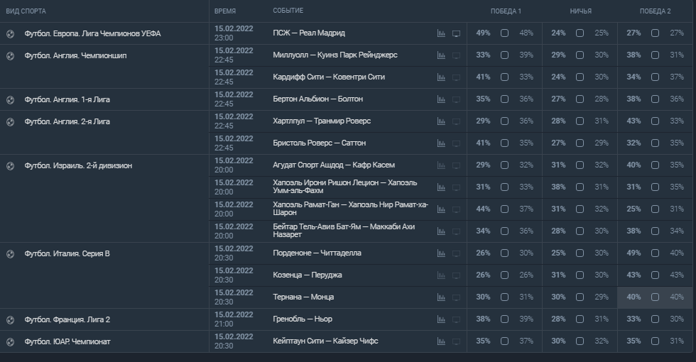Check Победа 1 box for Бертон Альбион — Болтон
The height and width of the screenshot is (362, 696).
tap(504, 99)
